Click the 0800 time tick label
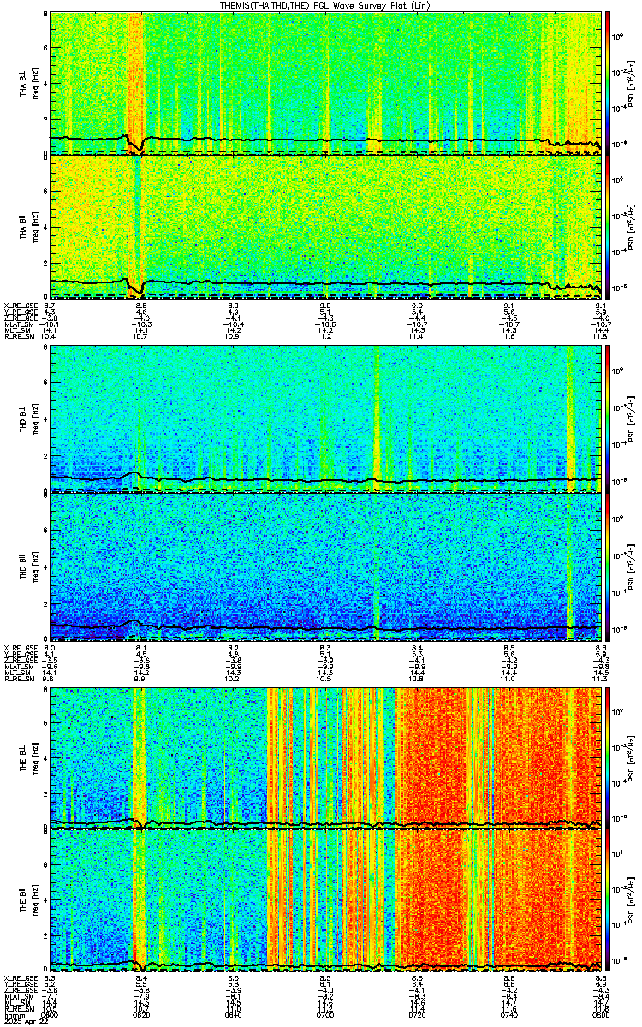 pos(601,1015)
